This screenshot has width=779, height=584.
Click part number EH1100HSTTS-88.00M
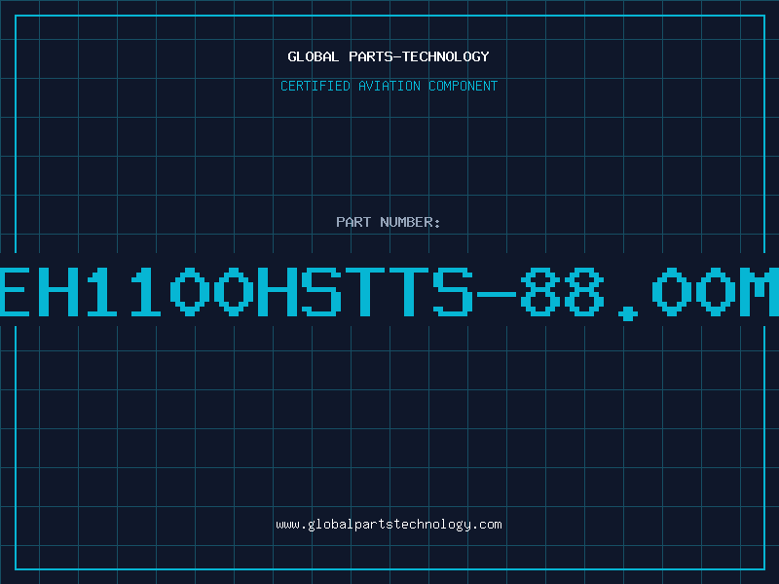pos(389,293)
